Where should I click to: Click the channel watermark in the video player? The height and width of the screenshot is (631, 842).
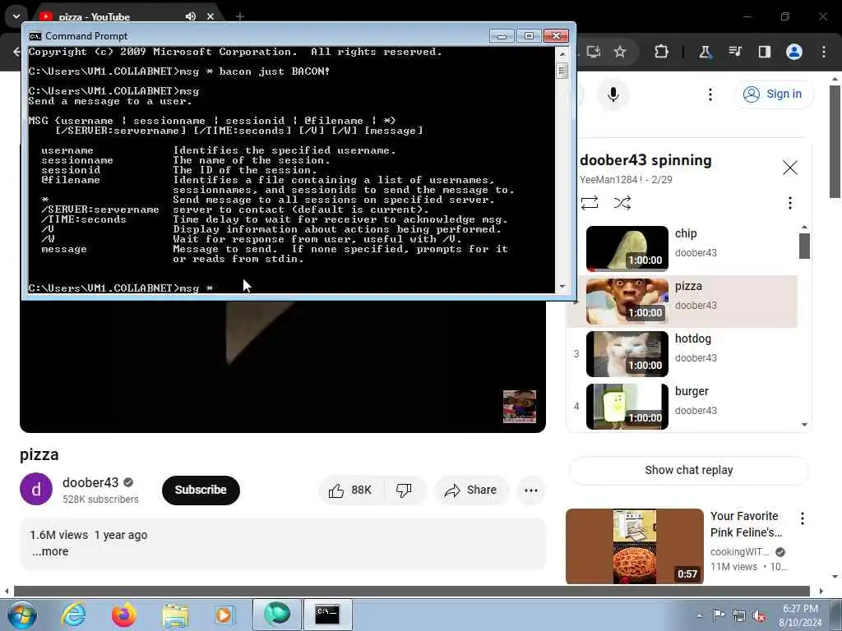click(520, 406)
